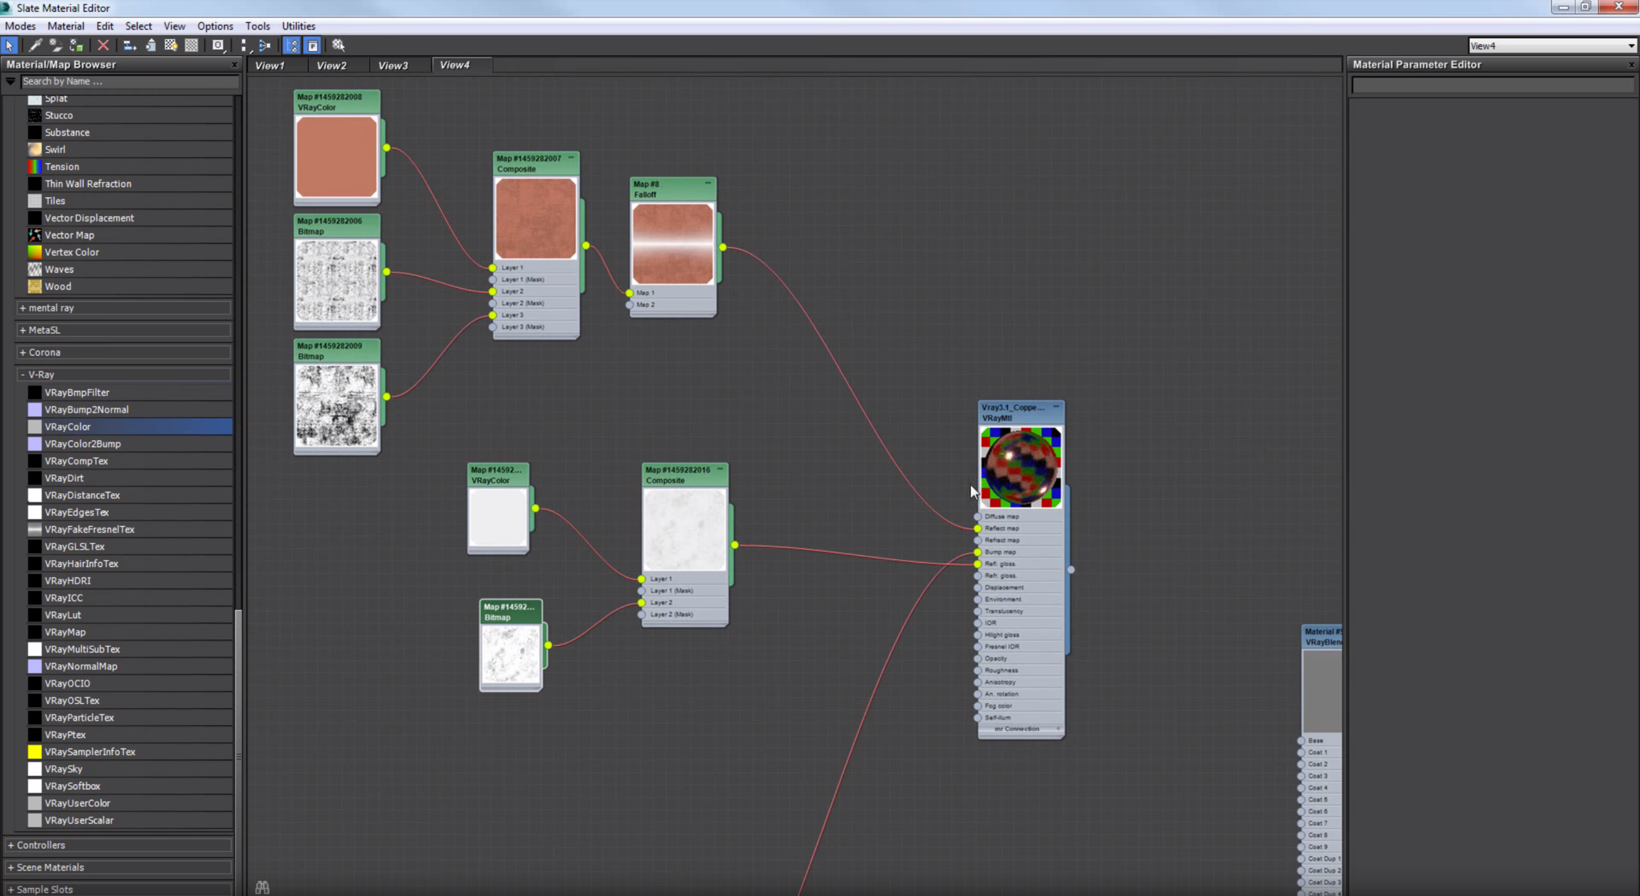Screen dimensions: 1640x896
Task: Activate the Select Tool arrow icon
Action: tap(9, 45)
